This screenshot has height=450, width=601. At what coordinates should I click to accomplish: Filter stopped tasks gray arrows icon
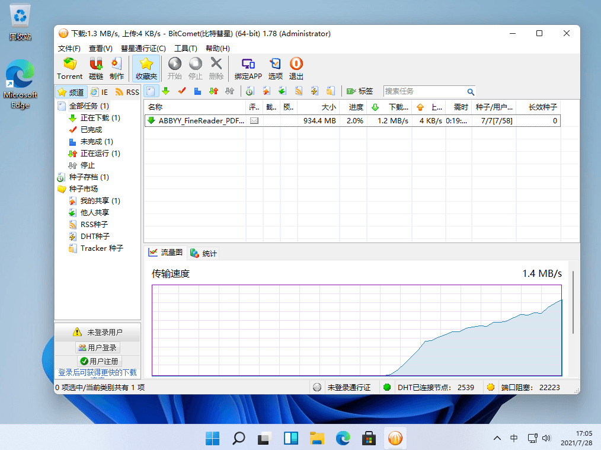229,91
